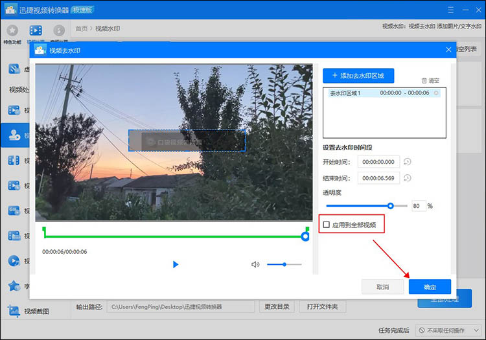This screenshot has width=486, height=340.
Task: Play the video preview
Action: coord(176,264)
